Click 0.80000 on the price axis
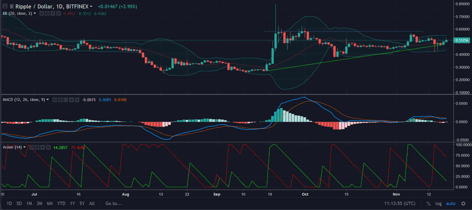The height and width of the screenshot is (210, 472). pos(463,4)
